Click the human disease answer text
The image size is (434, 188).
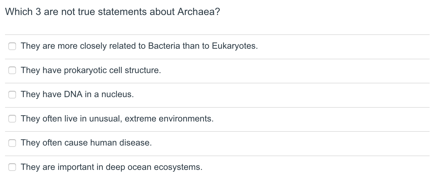click(x=86, y=143)
